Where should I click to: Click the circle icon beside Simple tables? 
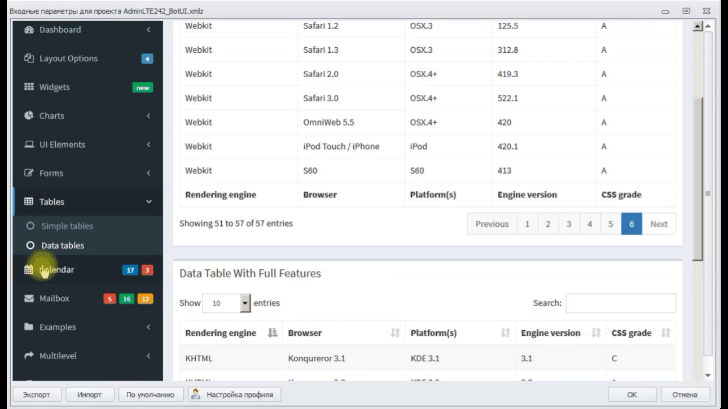31,226
